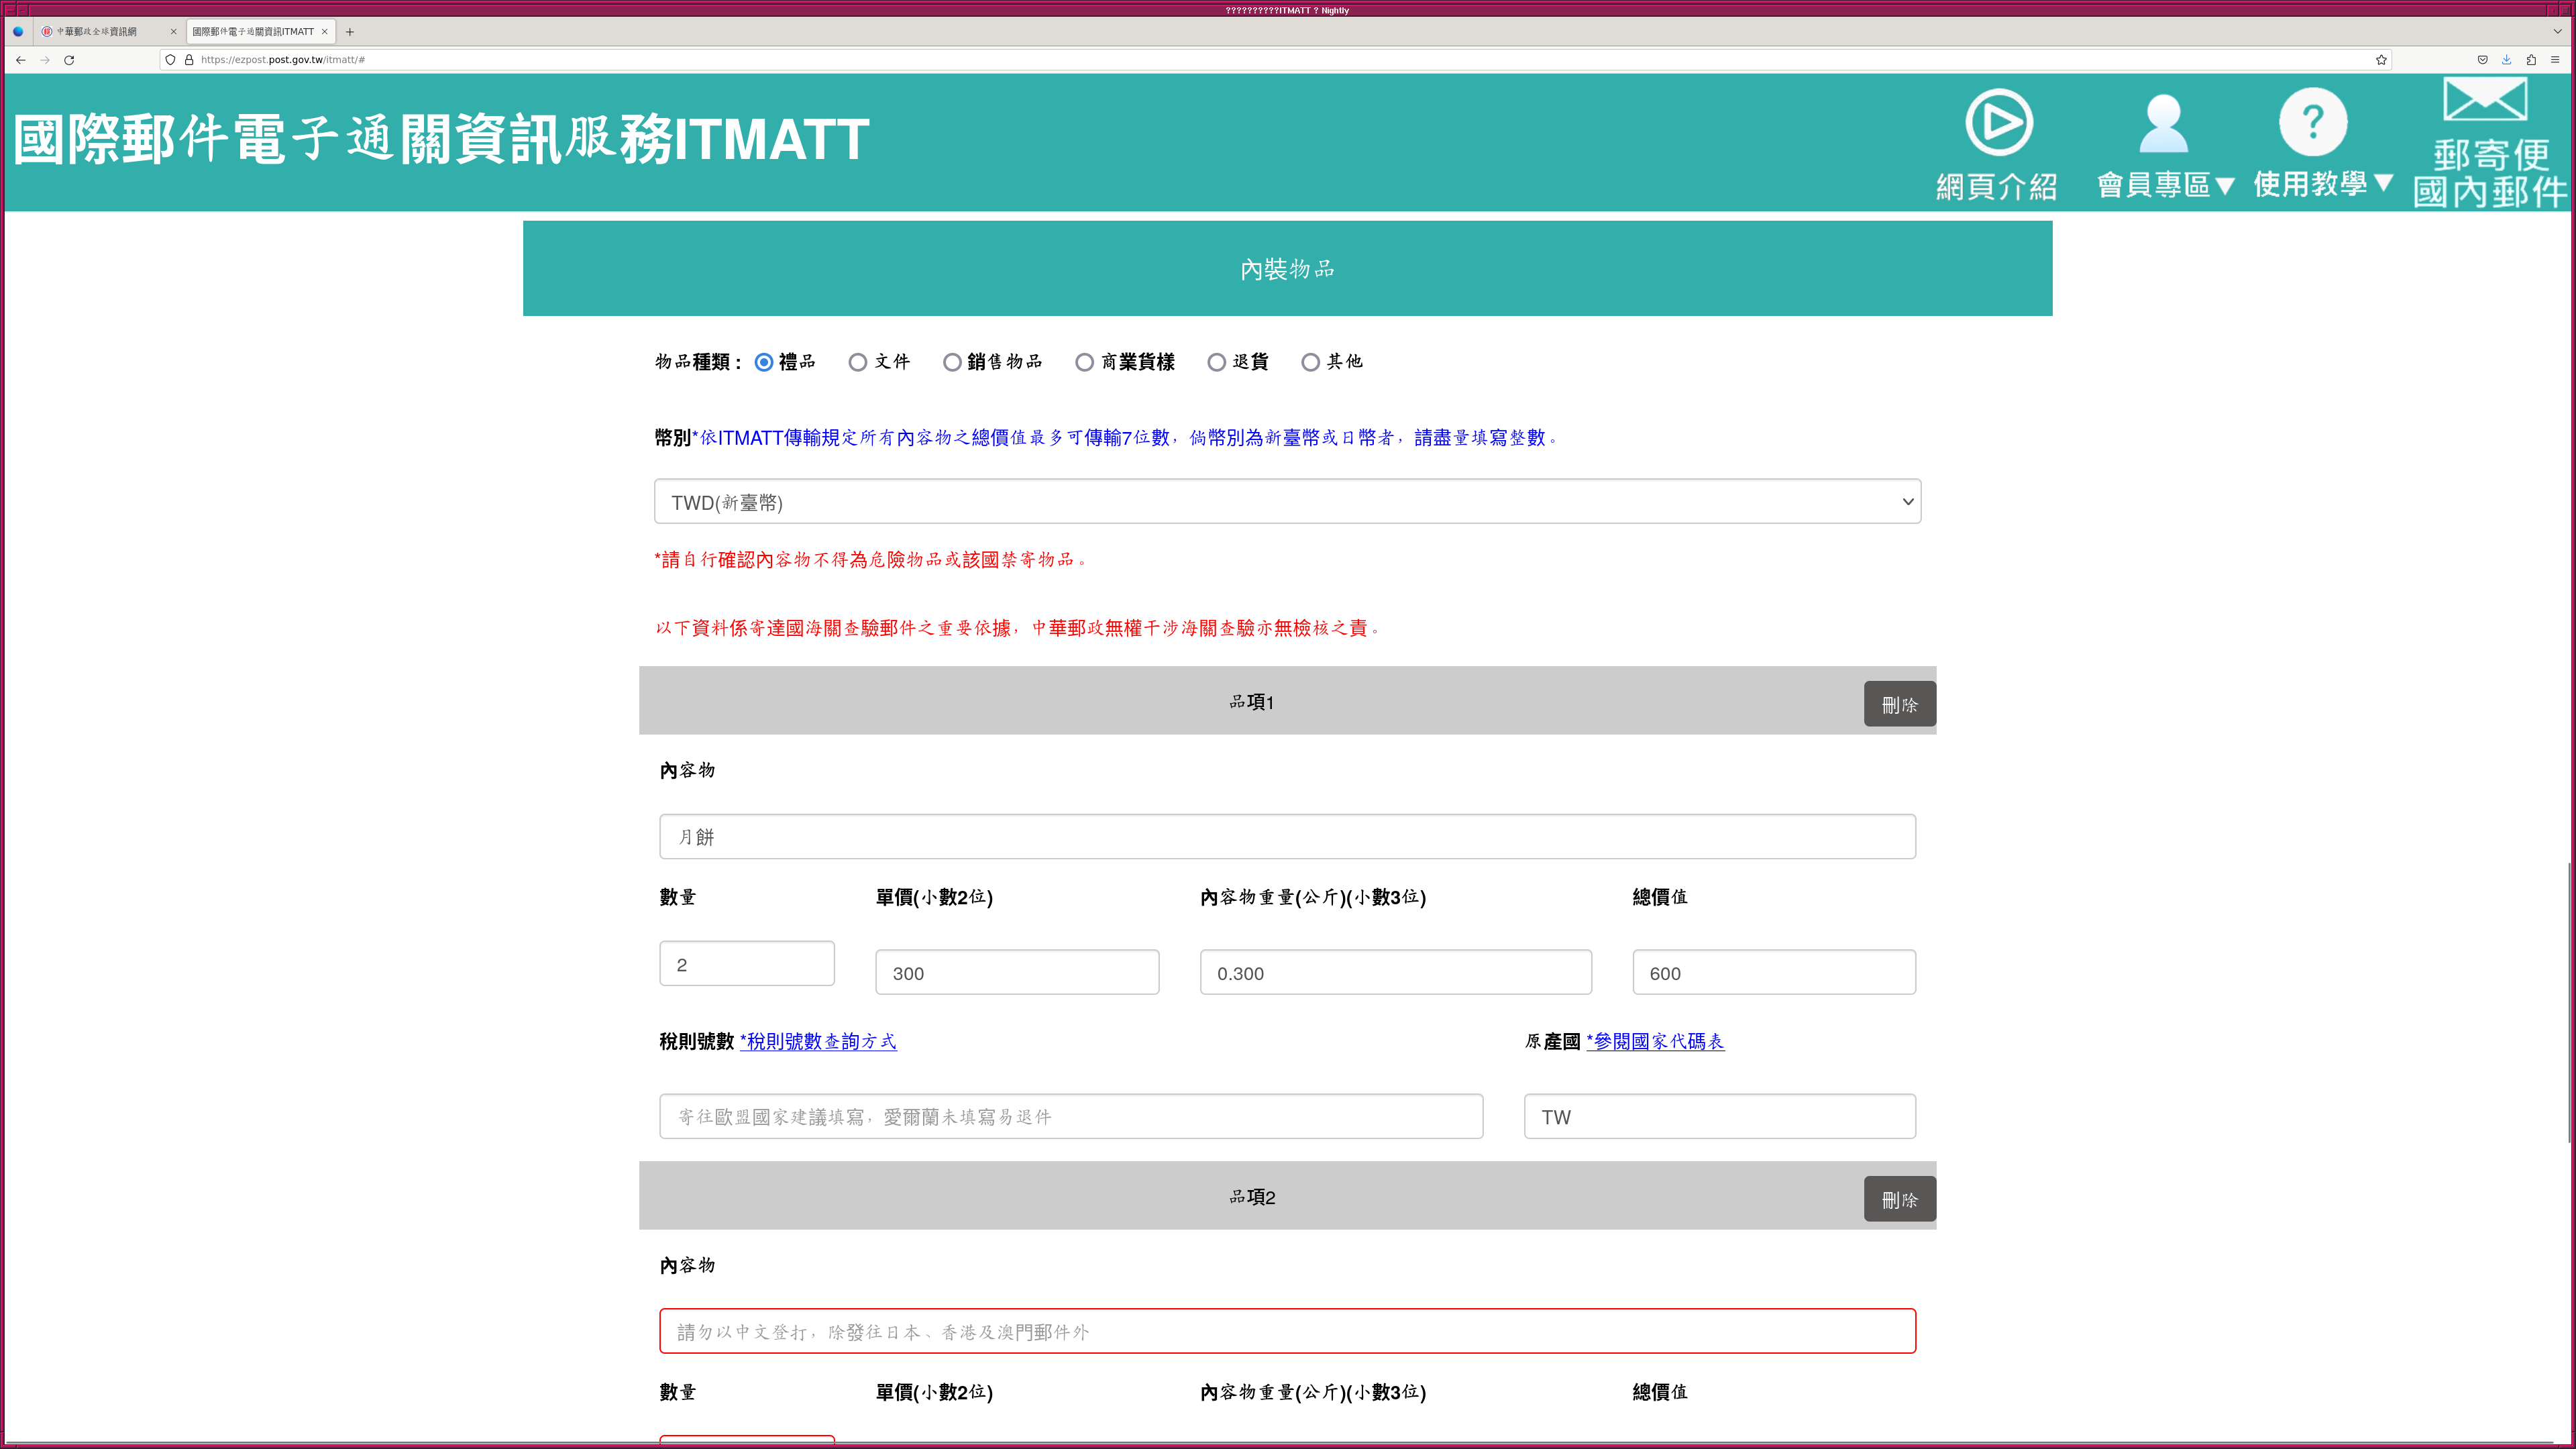The width and height of the screenshot is (2576, 1449).
Task: Click the 郵寄便國內郵件 envelope icon
Action: pyautogui.click(x=2485, y=100)
